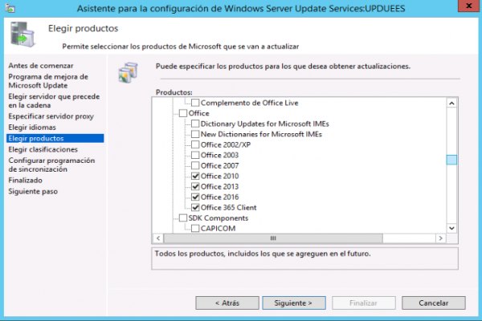Check Complemento de Office Live
The width and height of the screenshot is (482, 321).
tap(195, 103)
